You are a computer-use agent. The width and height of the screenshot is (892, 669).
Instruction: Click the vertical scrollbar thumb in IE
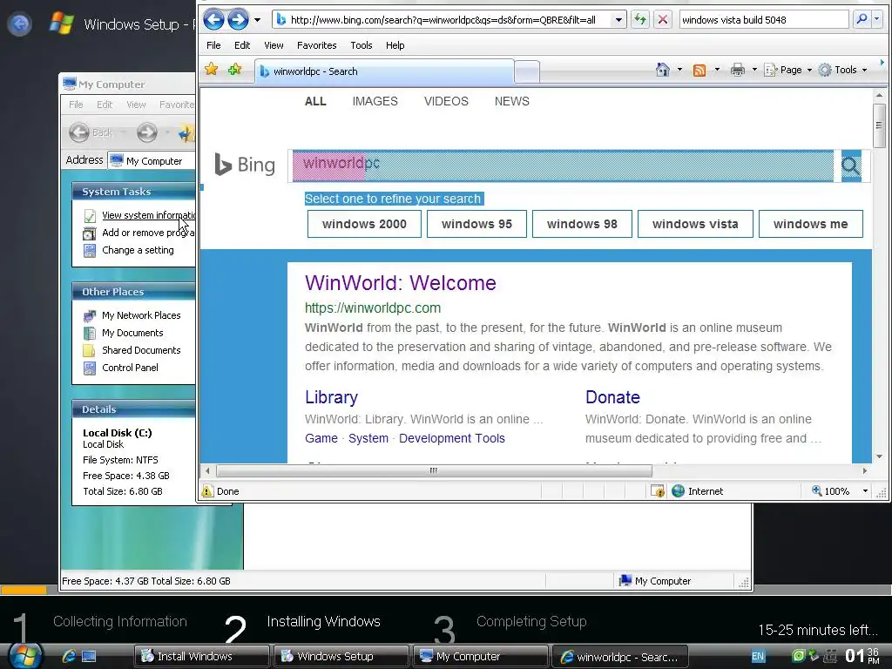pos(879,125)
